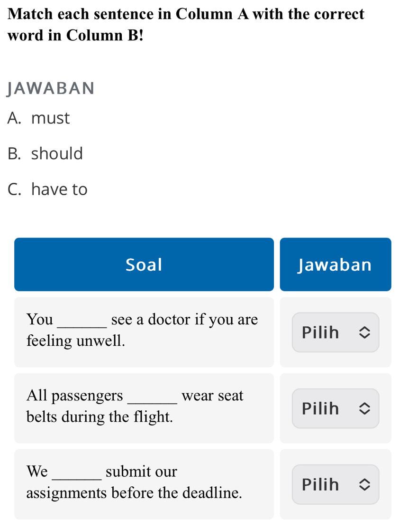Click the up-down chevron icon in the doctor row
This screenshot has width=399, height=520.
364,333
